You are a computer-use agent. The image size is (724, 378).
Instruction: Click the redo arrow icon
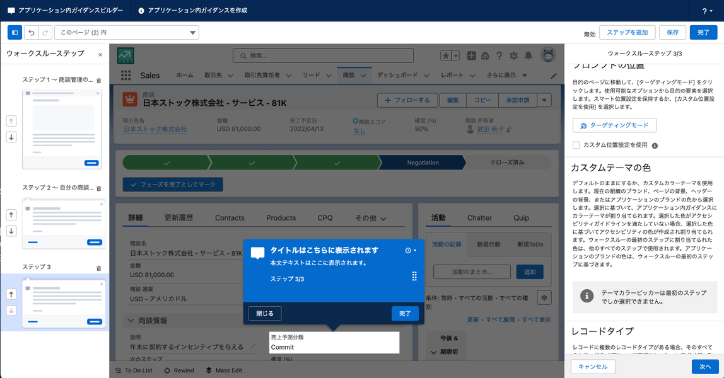[45, 32]
